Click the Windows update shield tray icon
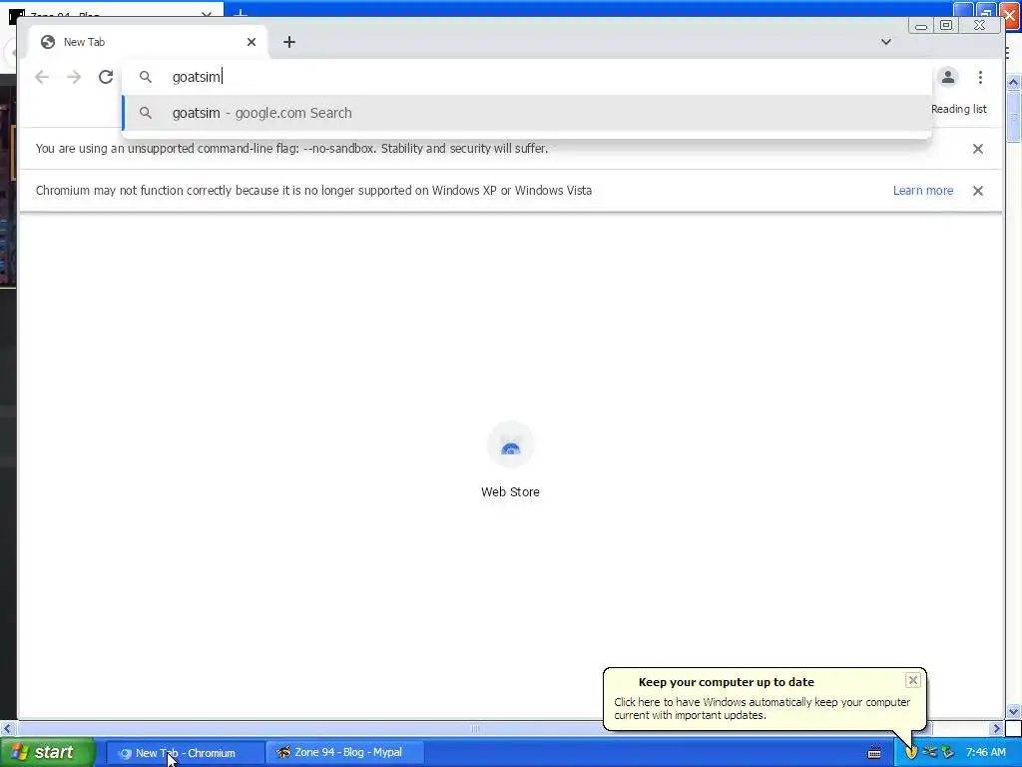1022x767 pixels. click(x=911, y=752)
